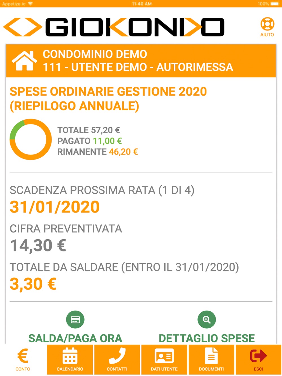Open the Calendario calendar icon
The width and height of the screenshot is (282, 376).
coord(70,356)
